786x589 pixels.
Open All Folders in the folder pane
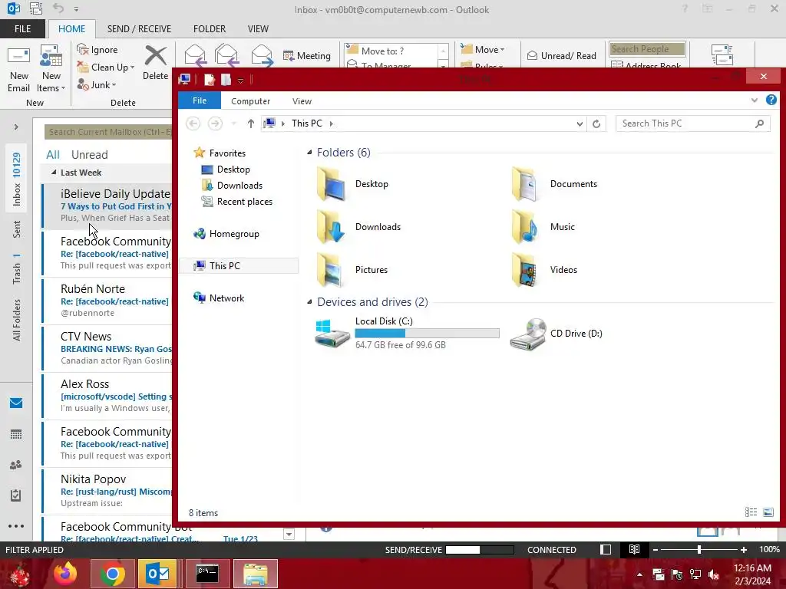pyautogui.click(x=17, y=320)
